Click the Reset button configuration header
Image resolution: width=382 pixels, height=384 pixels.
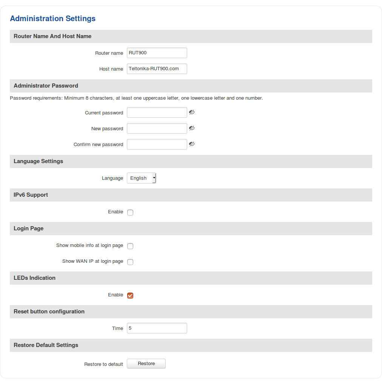49,312
